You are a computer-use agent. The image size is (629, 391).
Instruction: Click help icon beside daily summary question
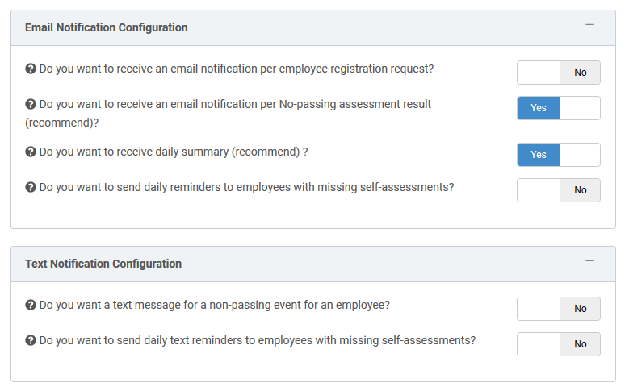[x=31, y=152]
